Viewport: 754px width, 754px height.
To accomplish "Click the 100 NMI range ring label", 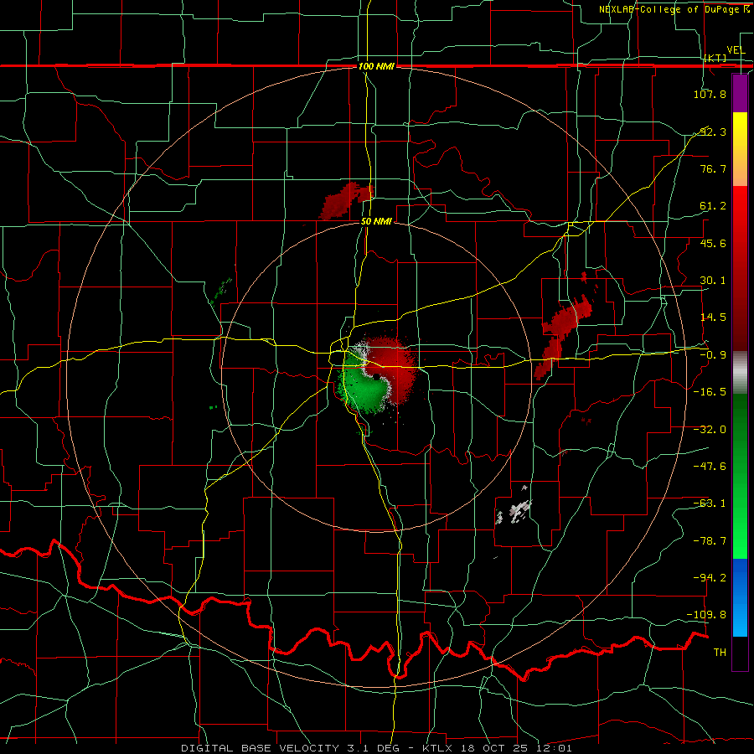I will 376,66.
